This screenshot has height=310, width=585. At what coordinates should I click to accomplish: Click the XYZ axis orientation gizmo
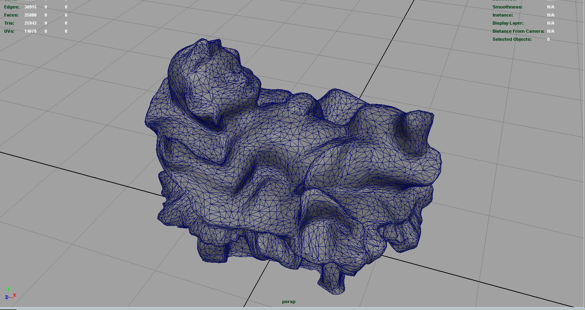11,293
